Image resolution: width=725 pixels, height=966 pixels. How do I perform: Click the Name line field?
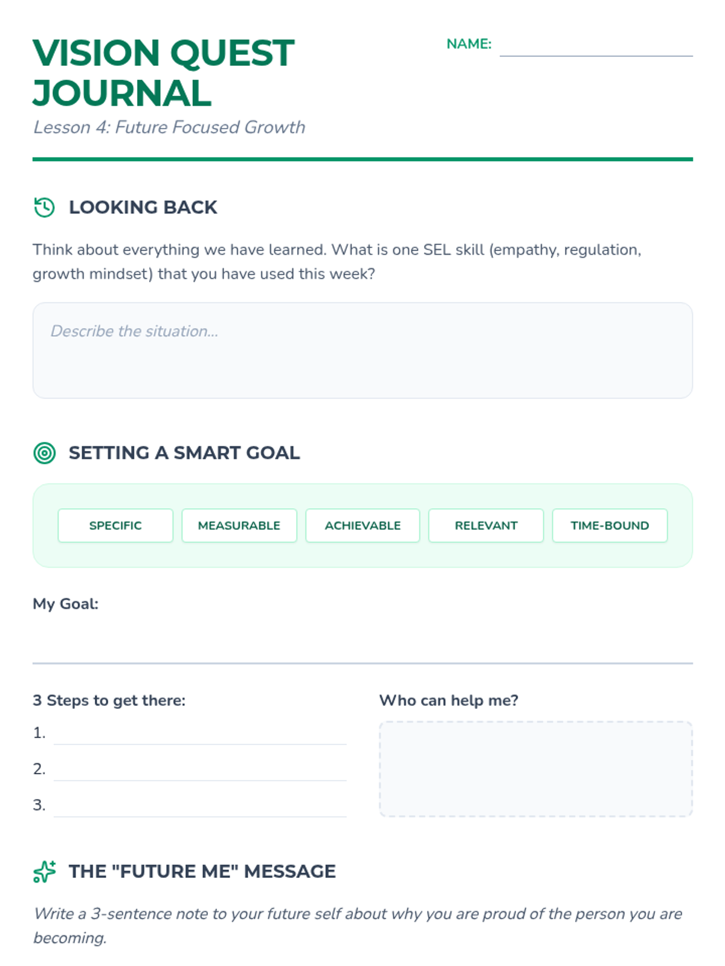[x=596, y=46]
